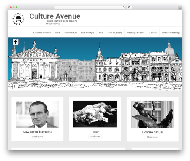The width and height of the screenshot is (190, 161).
Task: Open the Kawiarnia literacka card heading
Action: [x=37, y=132]
